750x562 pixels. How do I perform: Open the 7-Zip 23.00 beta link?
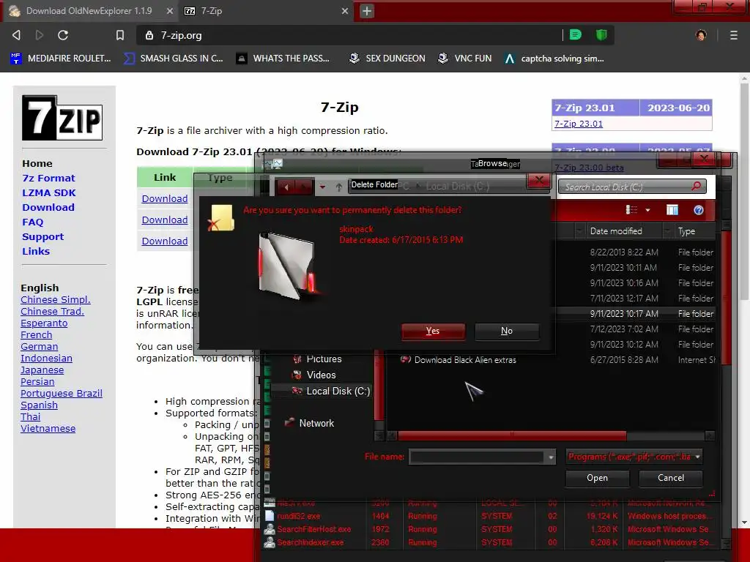tap(589, 168)
